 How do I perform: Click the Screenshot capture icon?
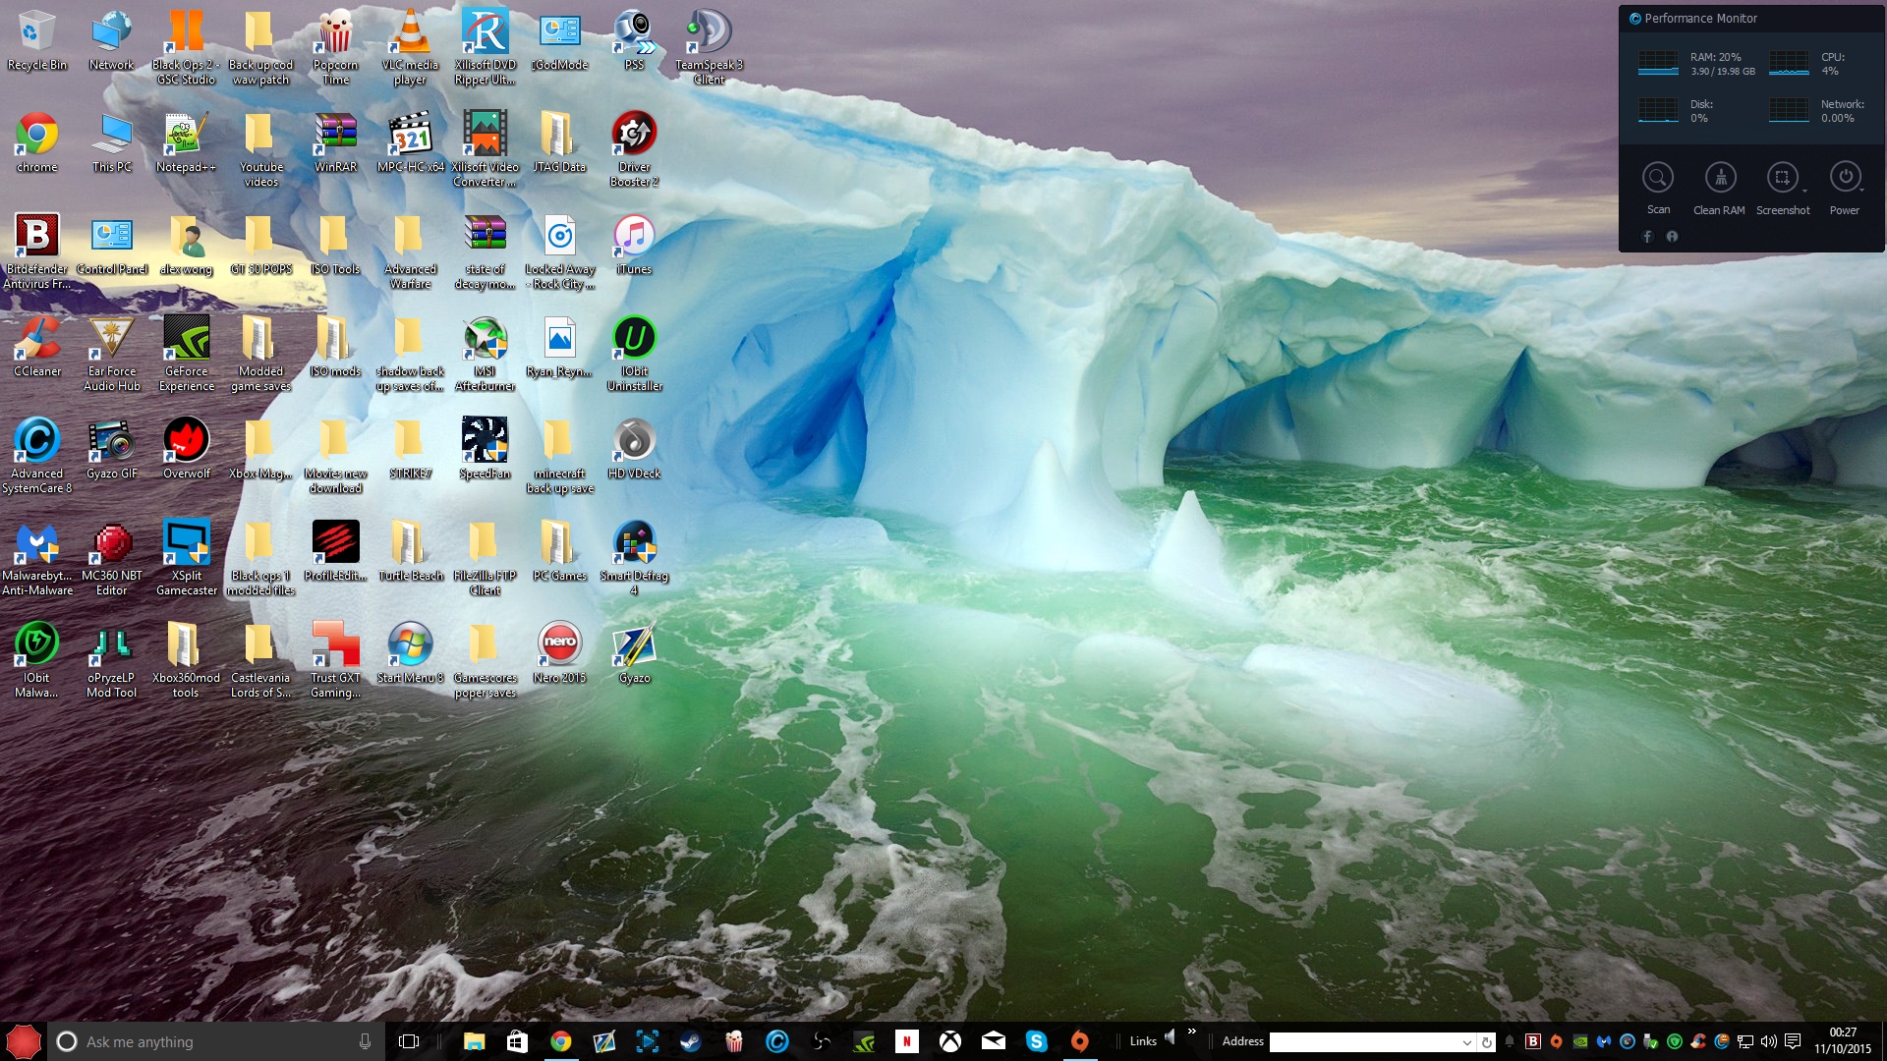pos(1781,178)
